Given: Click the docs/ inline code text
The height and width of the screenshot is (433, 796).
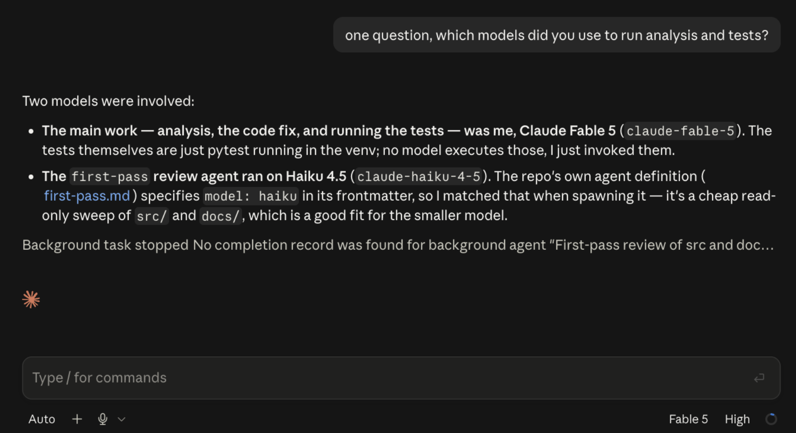Looking at the screenshot, I should click(221, 216).
